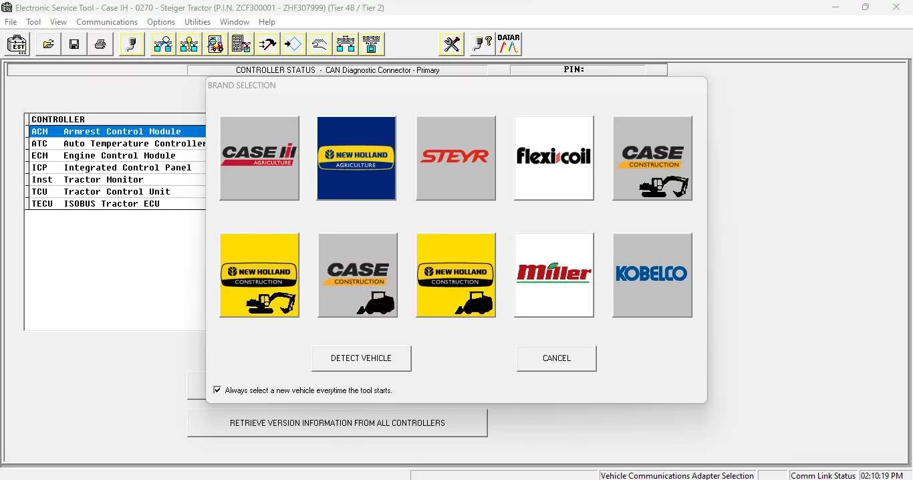Viewport: 913px width, 480px height.
Task: Pick the Flexi-coil brand logo
Action: (x=553, y=158)
